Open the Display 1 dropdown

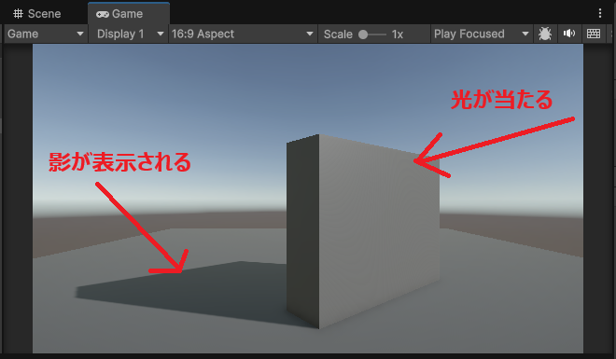[x=128, y=34]
